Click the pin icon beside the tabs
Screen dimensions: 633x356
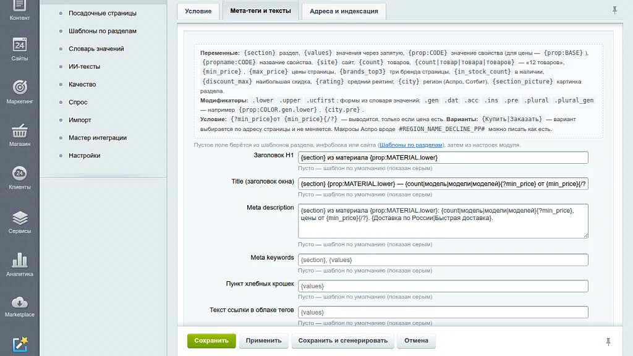tap(614, 10)
